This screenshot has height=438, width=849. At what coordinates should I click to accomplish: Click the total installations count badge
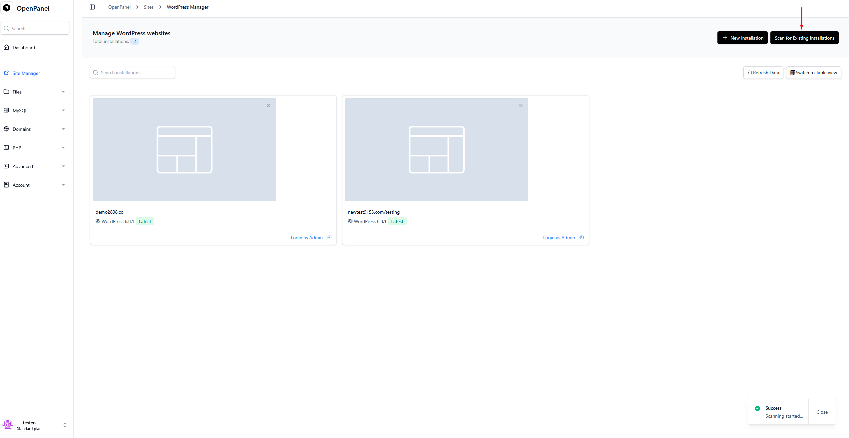(135, 41)
